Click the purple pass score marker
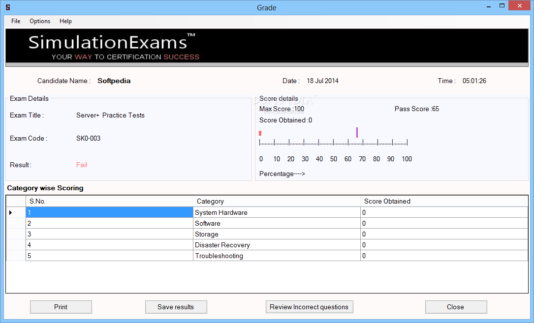534x323 pixels. click(357, 132)
